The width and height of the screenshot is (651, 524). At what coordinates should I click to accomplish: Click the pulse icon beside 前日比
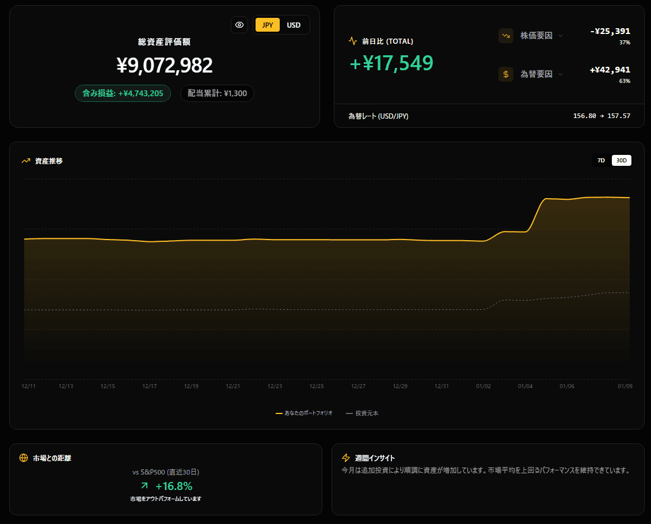353,41
